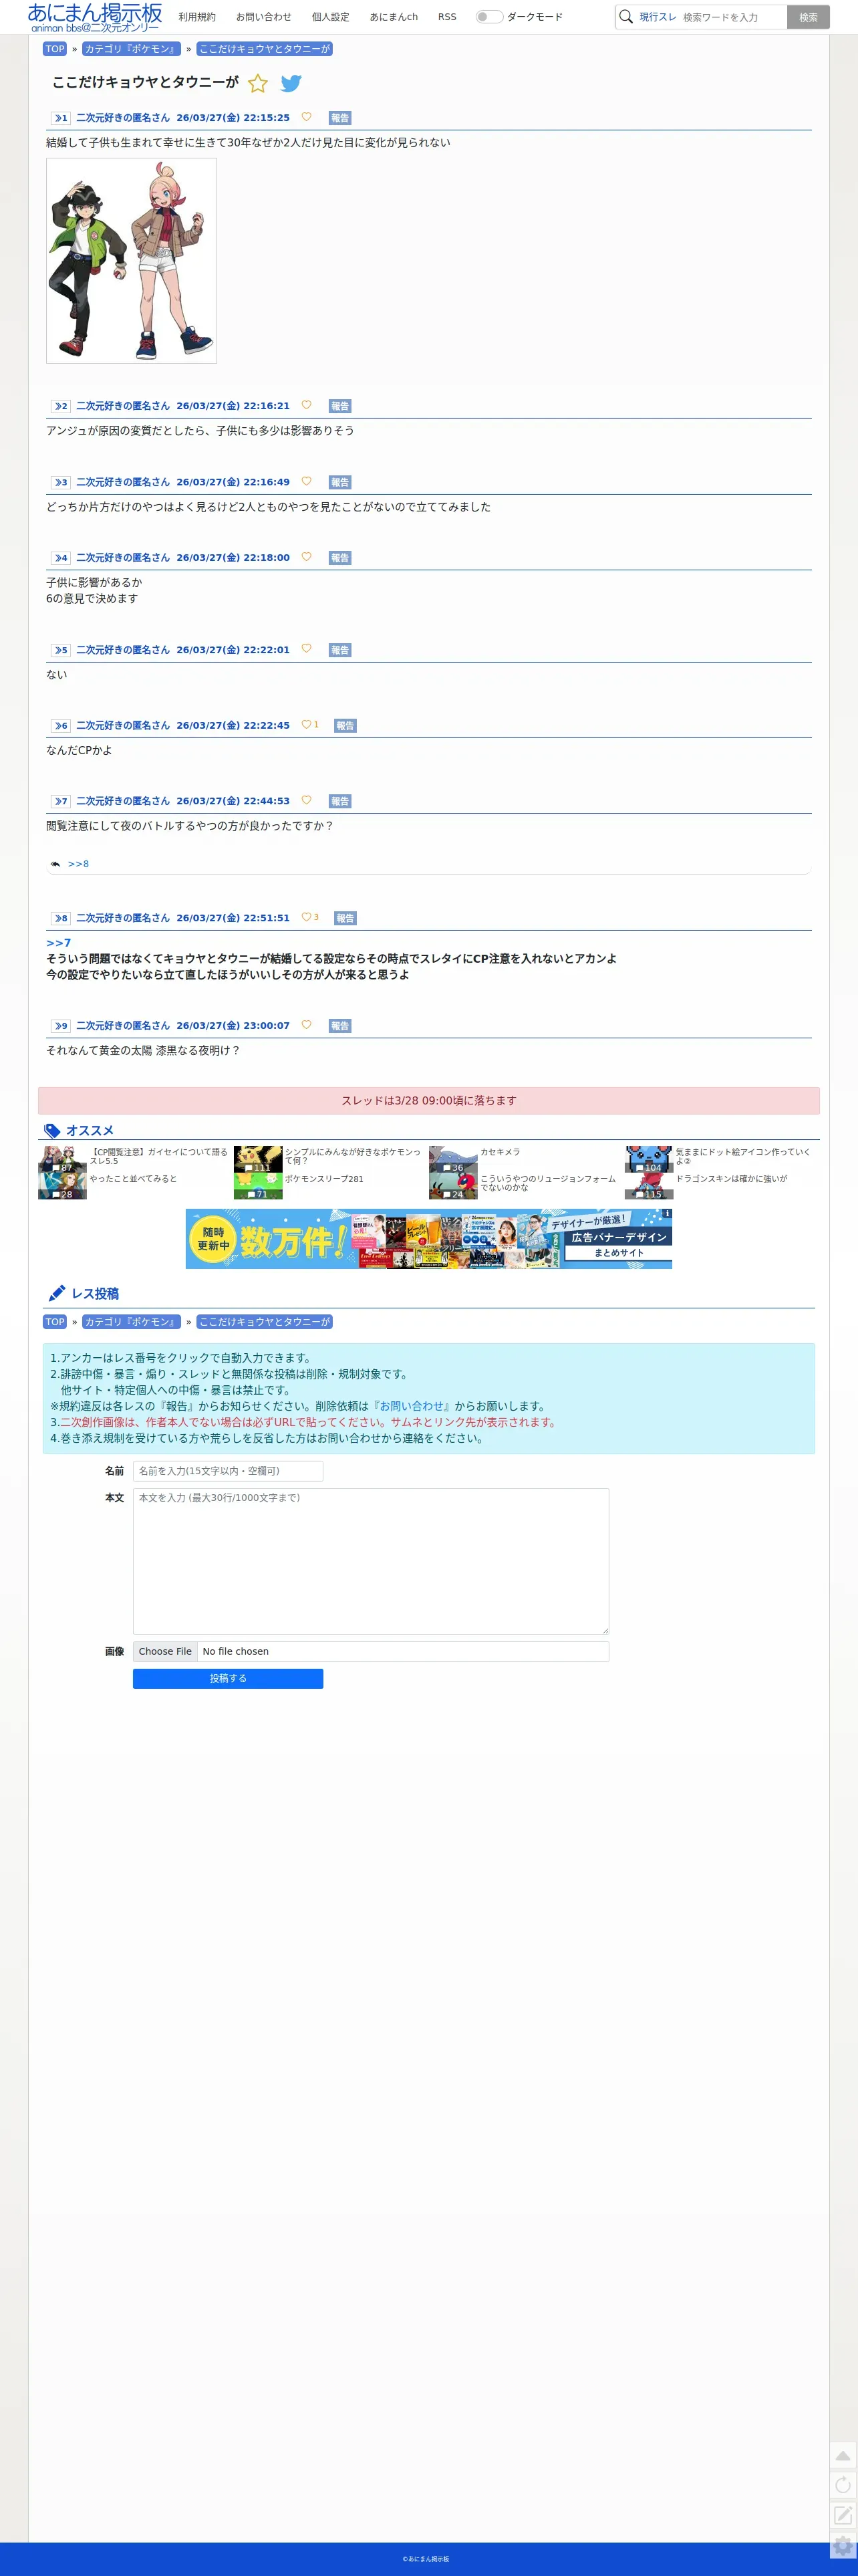The width and height of the screenshot is (858, 2576).
Task: Open recommended thread ドラゴンスキンは確かに強いが
Action: point(731,1179)
